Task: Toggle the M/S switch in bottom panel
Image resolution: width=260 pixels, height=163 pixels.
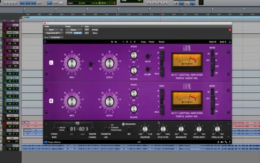Action: coord(129,129)
